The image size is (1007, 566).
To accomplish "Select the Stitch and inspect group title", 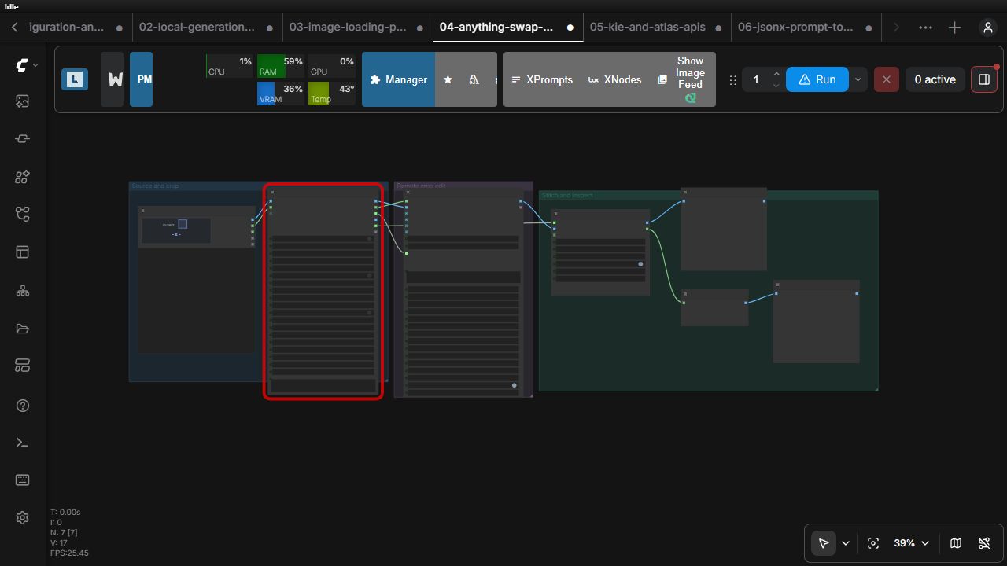I will (567, 195).
